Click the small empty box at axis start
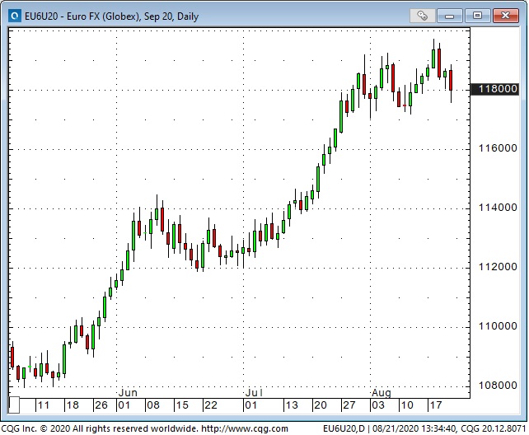This screenshot has width=529, height=435. [x=14, y=405]
